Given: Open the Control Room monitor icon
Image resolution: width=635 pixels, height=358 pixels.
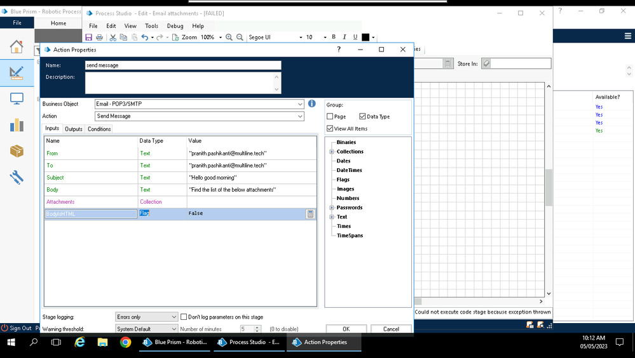Looking at the screenshot, I should pos(17,98).
